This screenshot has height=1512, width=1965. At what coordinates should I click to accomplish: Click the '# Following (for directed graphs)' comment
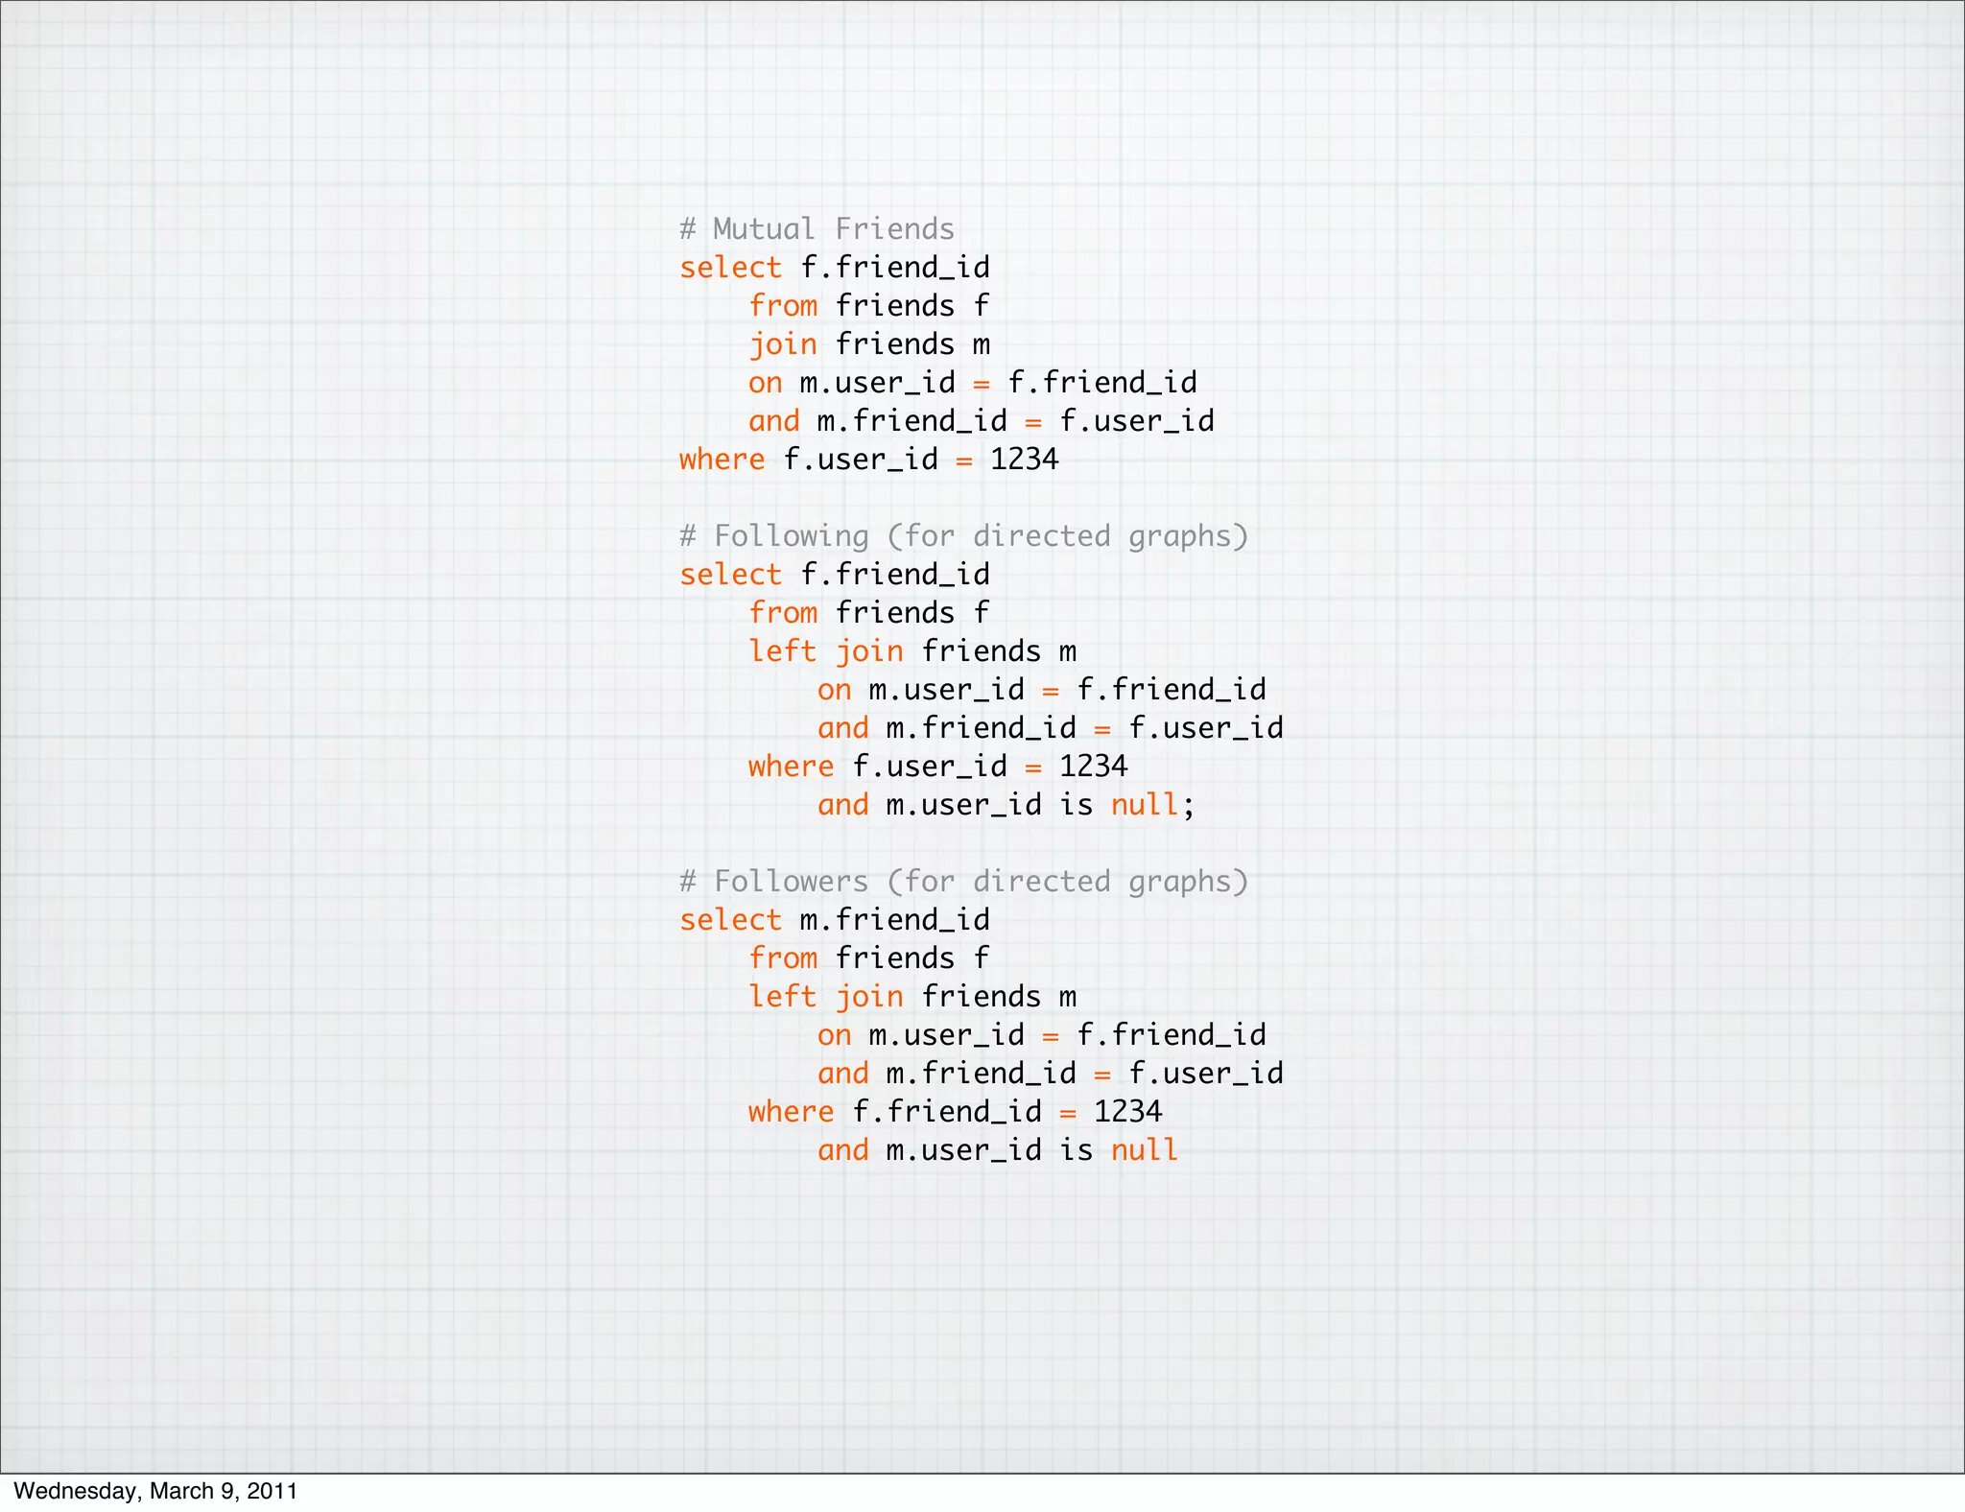click(963, 535)
